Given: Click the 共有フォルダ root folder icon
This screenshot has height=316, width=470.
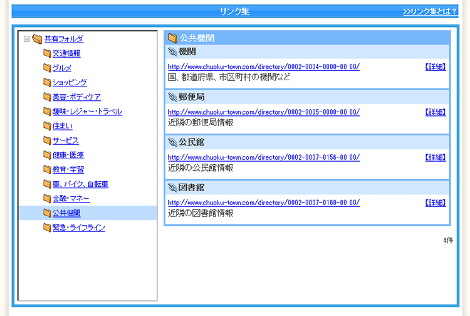Looking at the screenshot, I should coord(37,39).
